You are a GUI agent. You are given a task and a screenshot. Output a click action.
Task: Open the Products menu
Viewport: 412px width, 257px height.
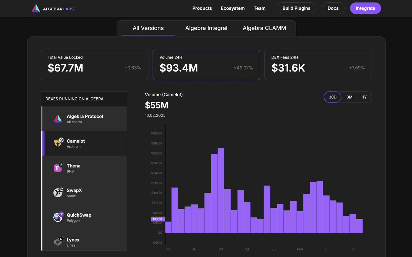click(x=202, y=8)
